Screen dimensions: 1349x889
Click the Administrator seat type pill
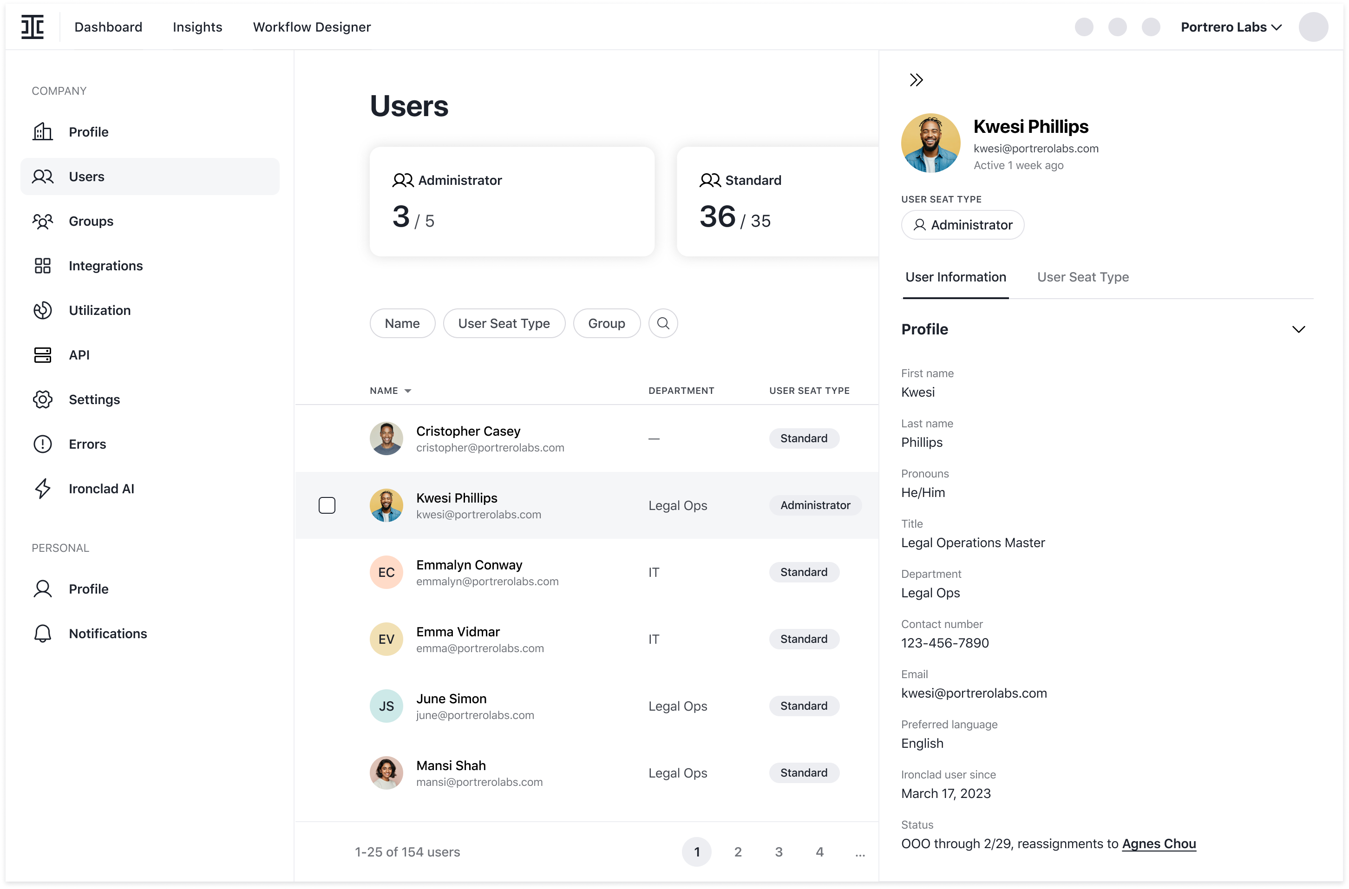tap(962, 225)
